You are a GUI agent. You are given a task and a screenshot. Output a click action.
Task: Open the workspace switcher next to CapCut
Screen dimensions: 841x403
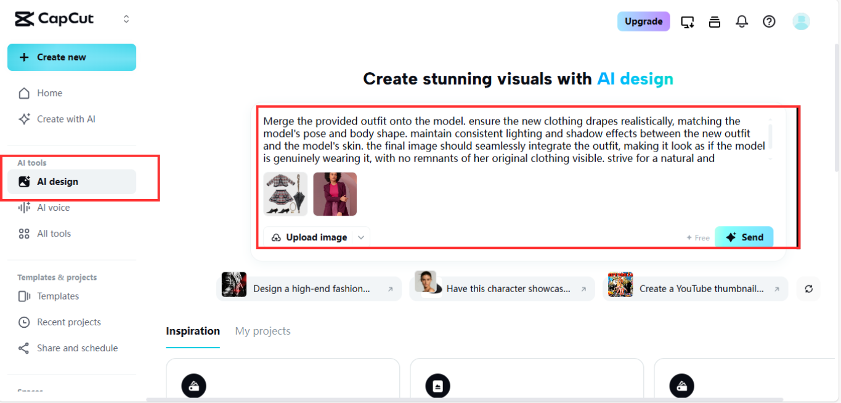pyautogui.click(x=126, y=18)
